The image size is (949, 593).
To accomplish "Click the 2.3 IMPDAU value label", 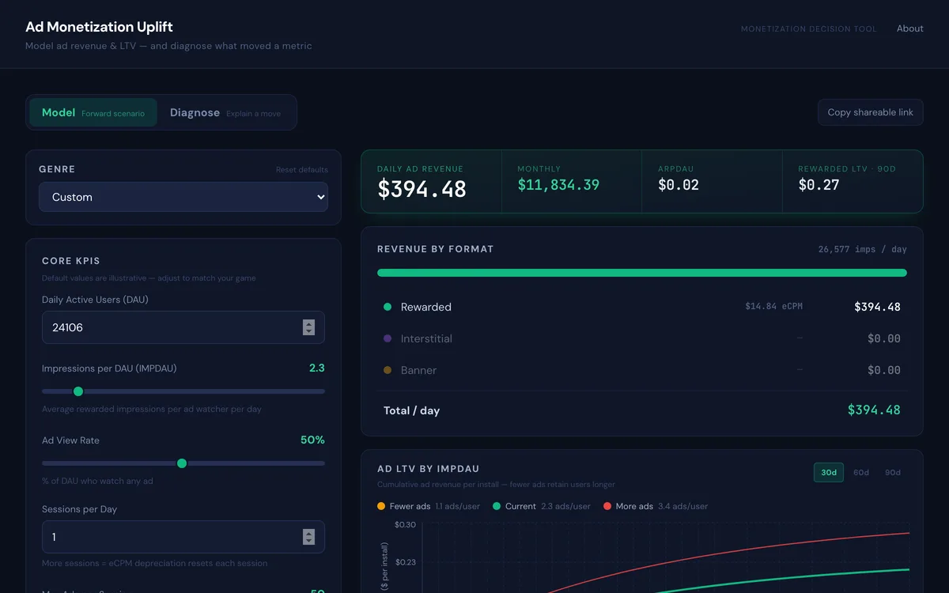I will [317, 368].
